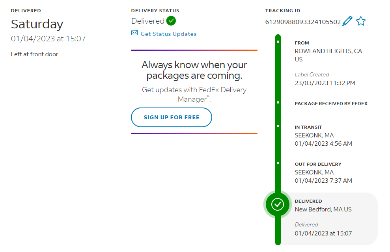The width and height of the screenshot is (390, 252).
Task: Click the large delivered checkmark on timeline
Action: click(278, 204)
